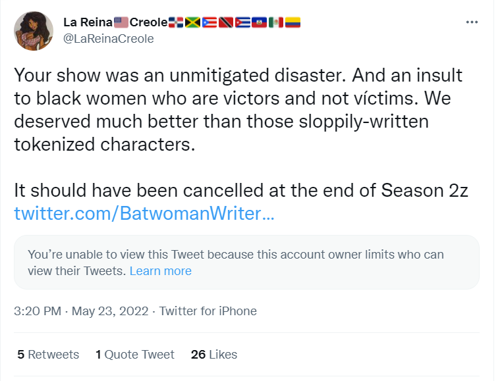Click the Puerto Rico flag emoji
502x381 pixels.
coord(208,22)
